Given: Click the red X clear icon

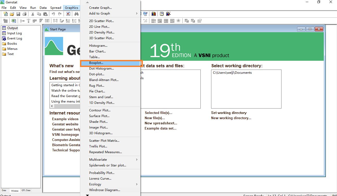Looking at the screenshot, I should (x=68, y=14).
